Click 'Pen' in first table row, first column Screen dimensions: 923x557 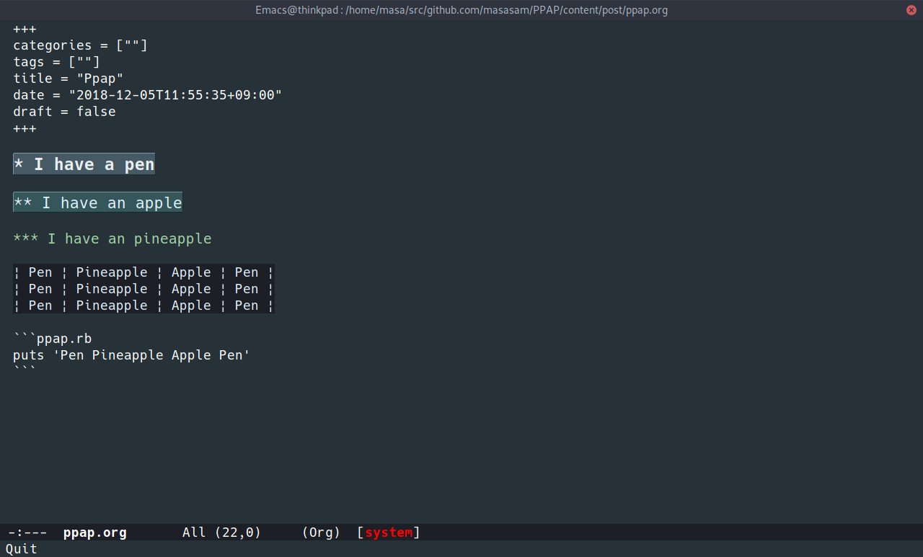point(40,272)
